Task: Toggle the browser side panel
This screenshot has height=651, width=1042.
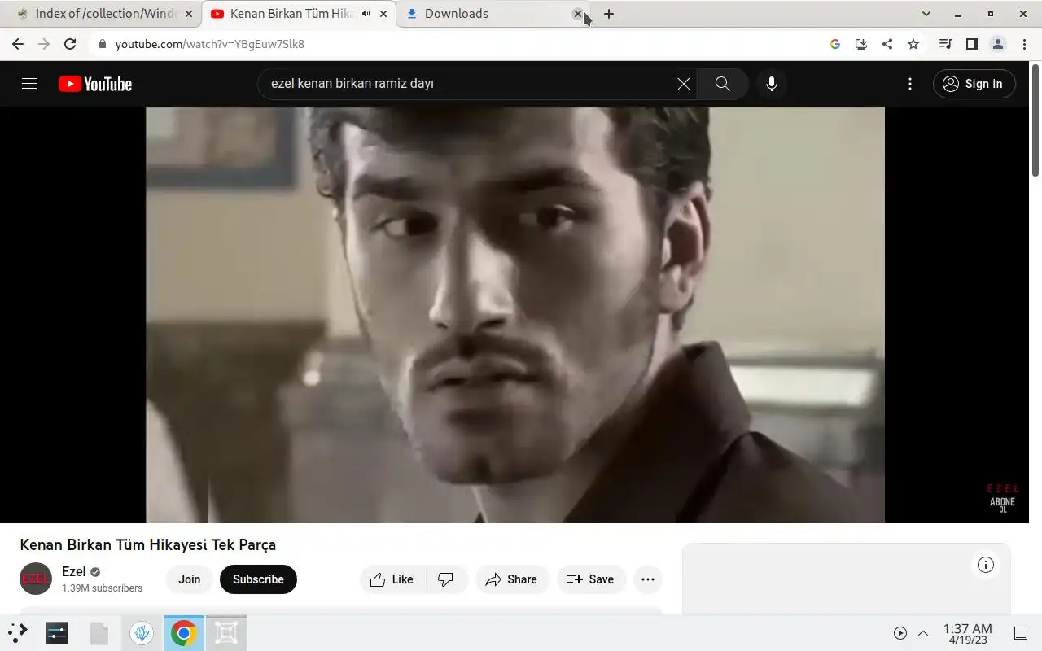Action: (971, 44)
